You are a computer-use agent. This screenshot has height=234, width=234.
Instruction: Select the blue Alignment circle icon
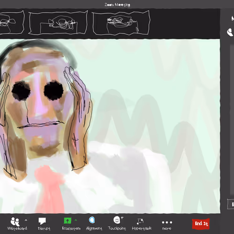pos(92,220)
